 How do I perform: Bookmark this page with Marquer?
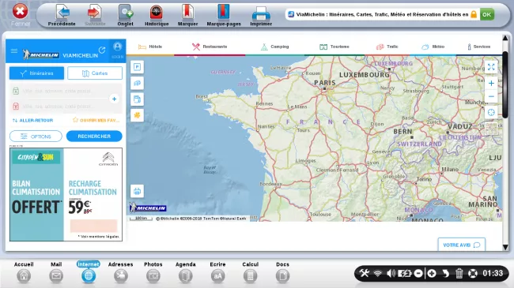tap(188, 15)
